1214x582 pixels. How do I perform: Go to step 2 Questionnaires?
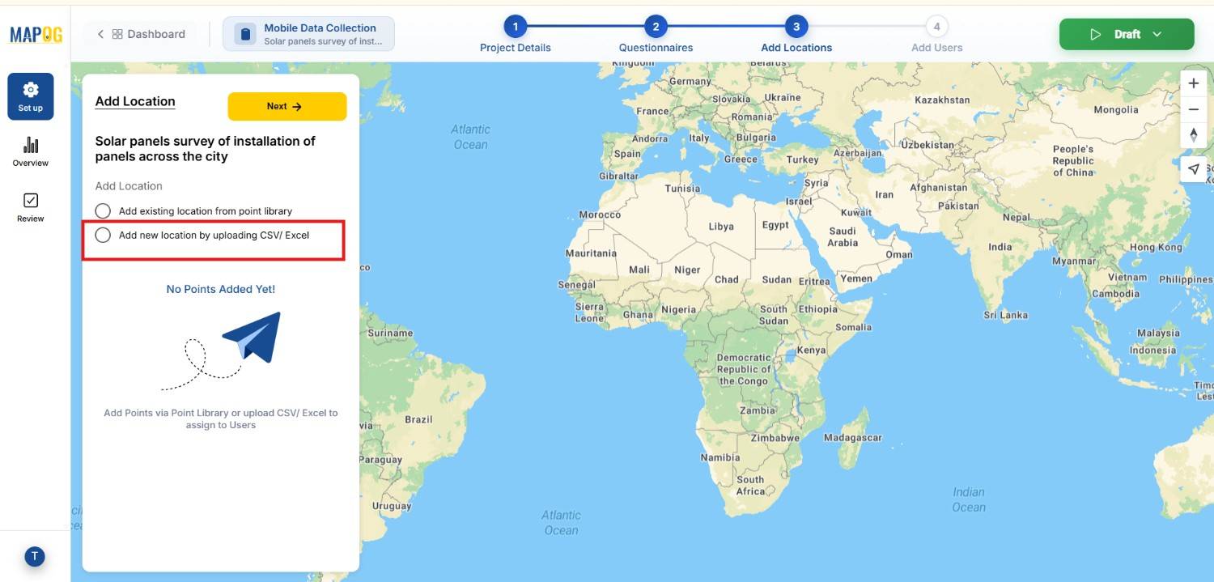656,27
